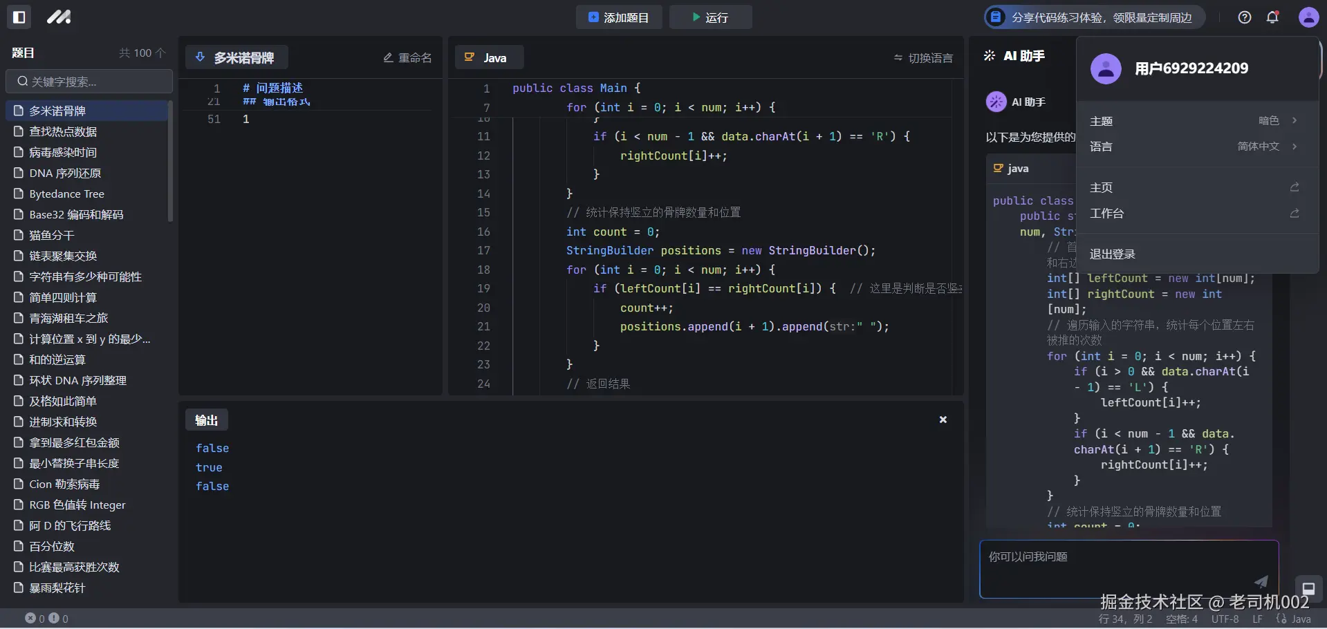Open the 青海湖租车之旅 problem
1327x629 pixels.
87,318
